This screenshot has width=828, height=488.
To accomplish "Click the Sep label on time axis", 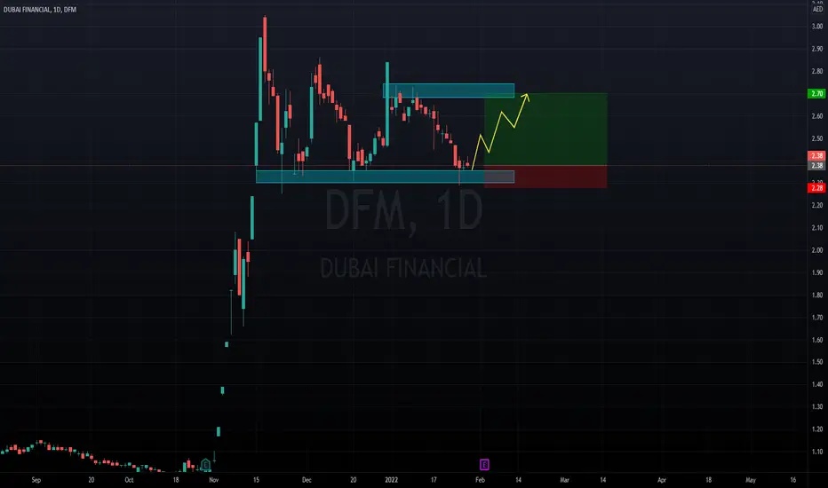I will point(36,480).
